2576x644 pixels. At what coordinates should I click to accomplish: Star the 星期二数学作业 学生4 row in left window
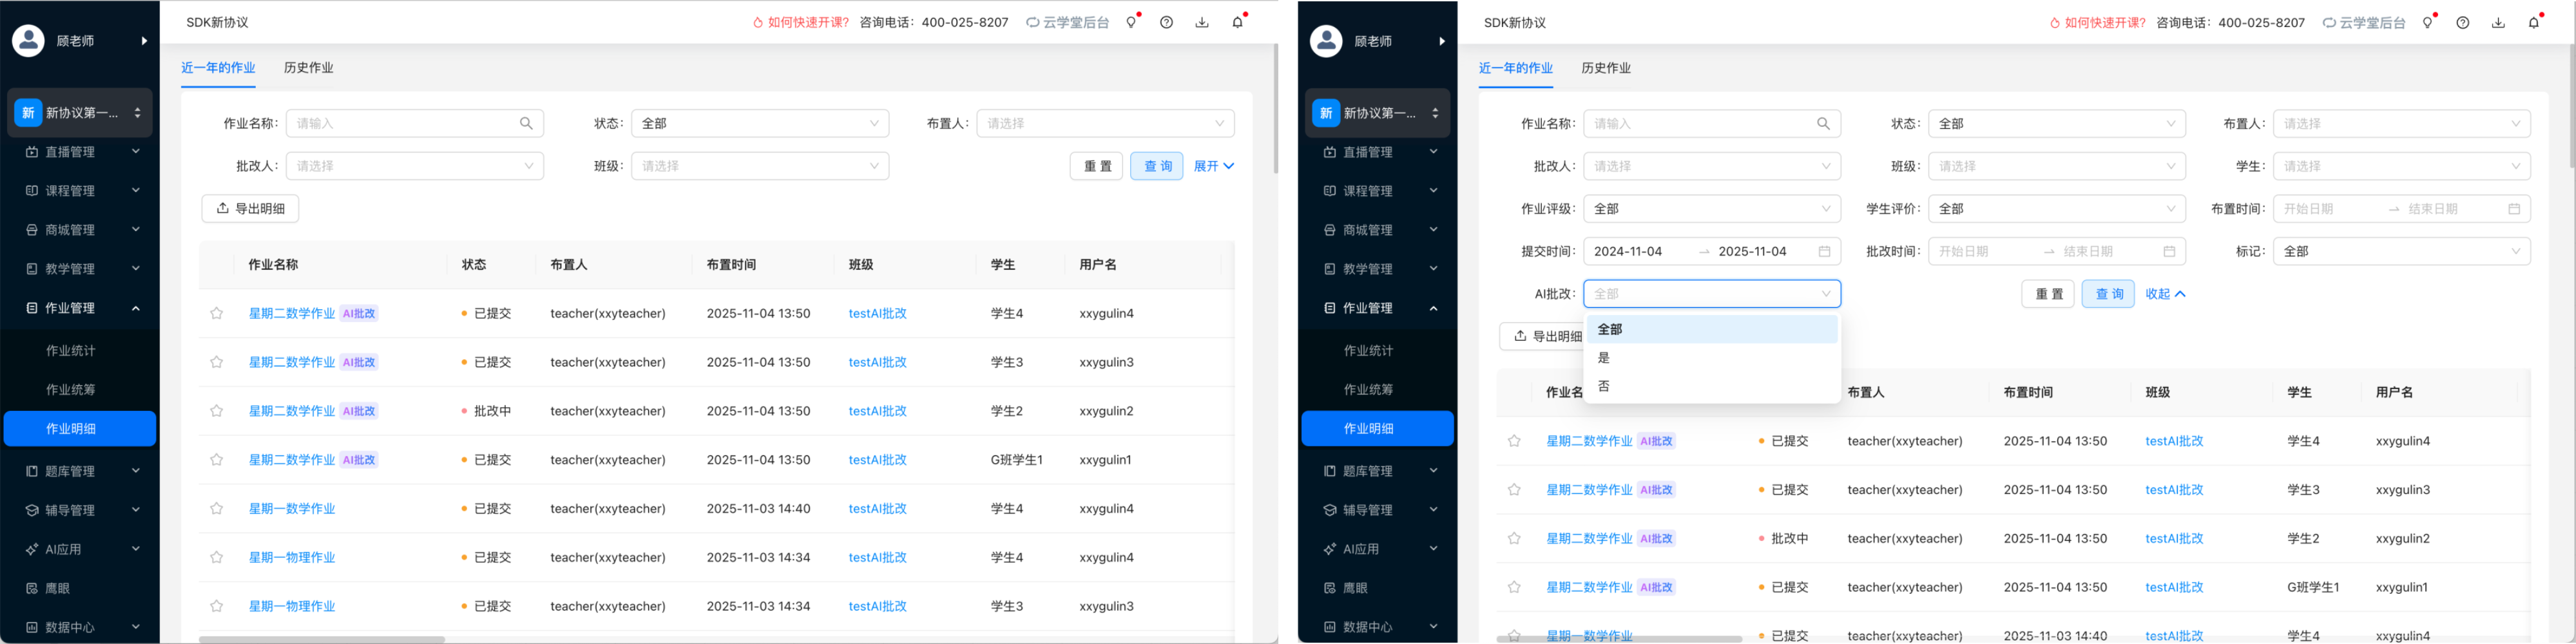[216, 314]
